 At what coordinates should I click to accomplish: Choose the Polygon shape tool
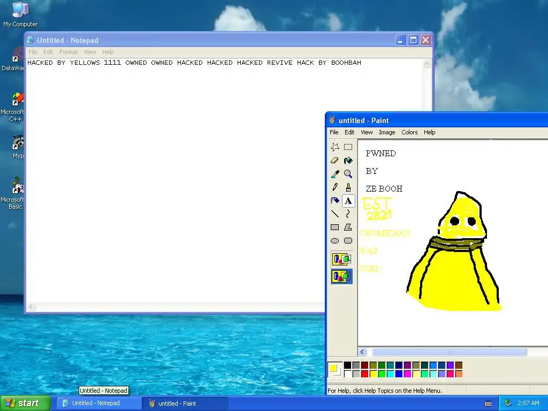point(348,227)
